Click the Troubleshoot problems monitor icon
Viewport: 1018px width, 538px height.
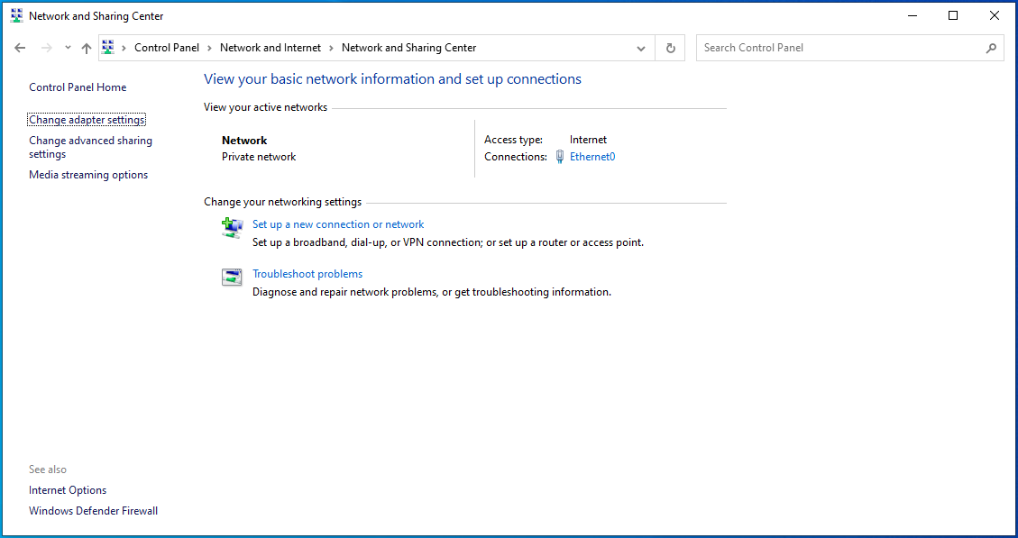point(232,278)
